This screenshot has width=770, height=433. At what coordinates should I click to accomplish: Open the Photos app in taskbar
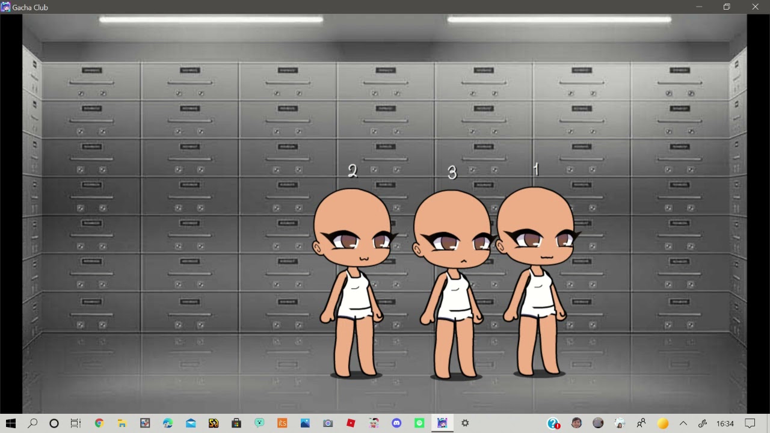click(305, 423)
